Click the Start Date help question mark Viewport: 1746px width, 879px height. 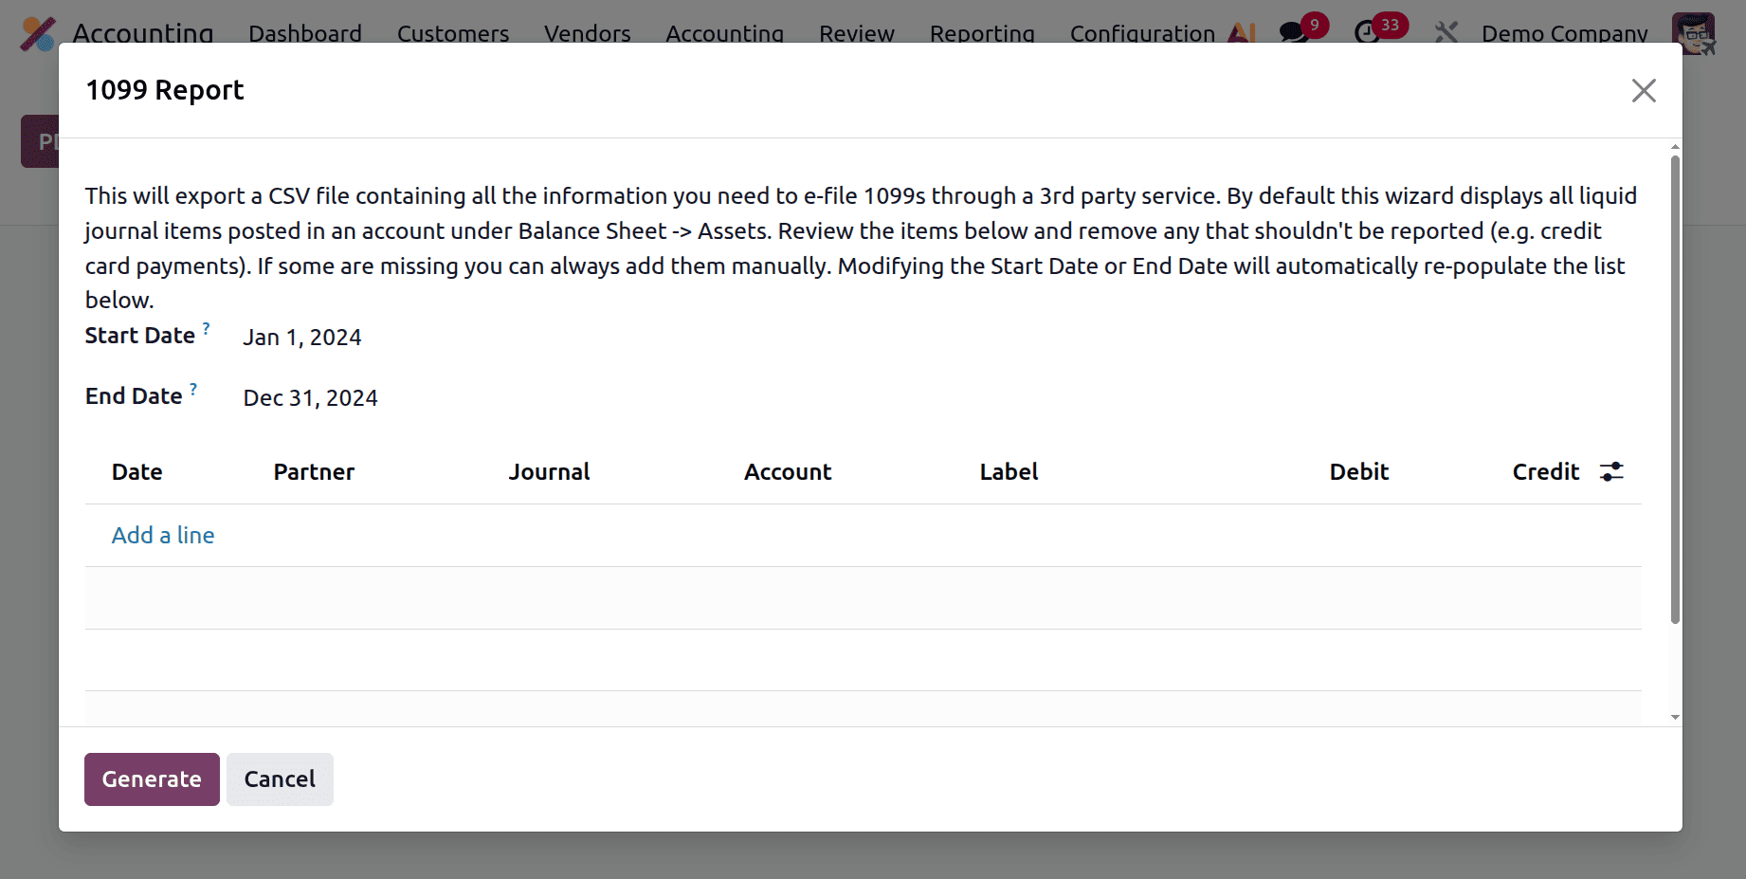[x=207, y=328]
